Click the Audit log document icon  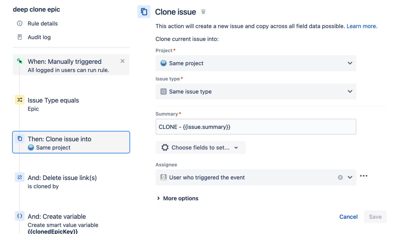[20, 37]
